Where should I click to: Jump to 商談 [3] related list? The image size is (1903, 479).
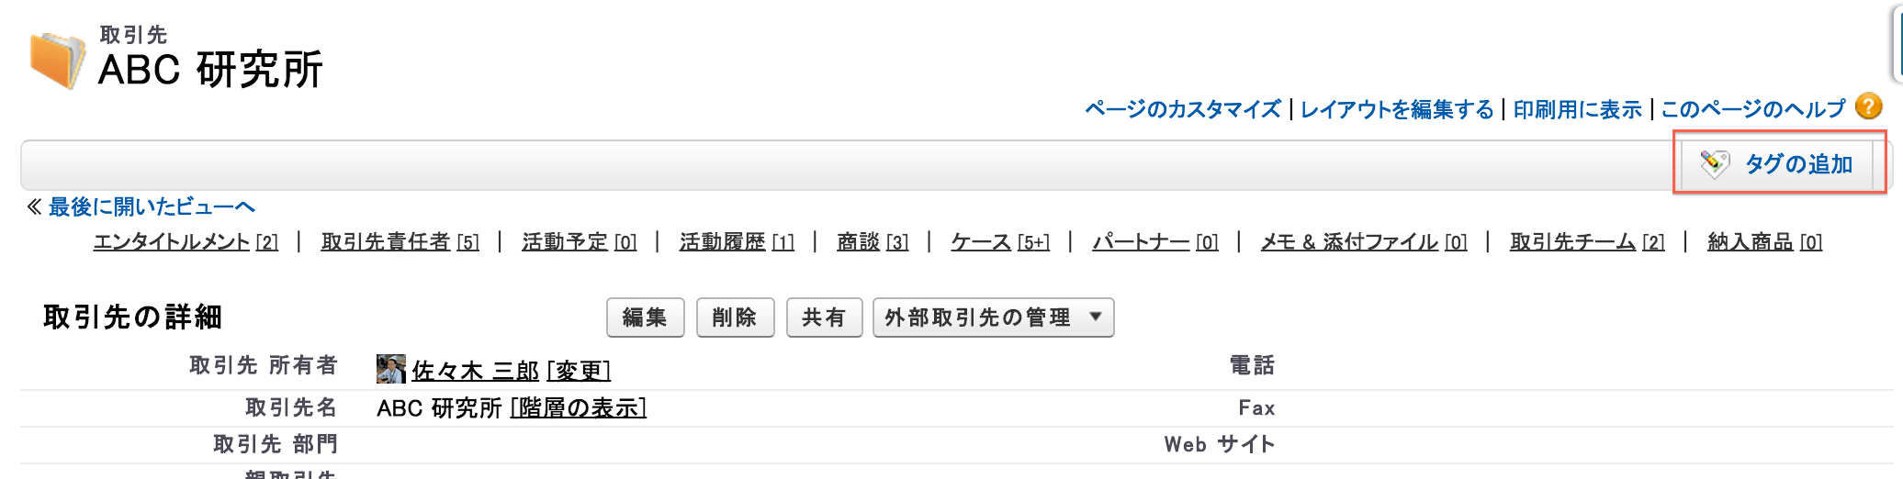(873, 241)
